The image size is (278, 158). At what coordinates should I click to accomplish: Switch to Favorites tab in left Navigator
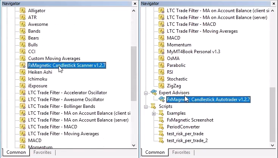42,152
